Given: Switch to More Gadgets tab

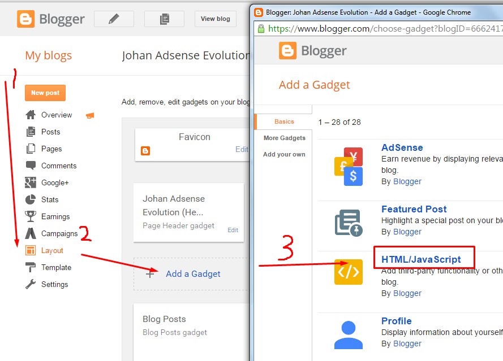Looking at the screenshot, I should pos(284,138).
